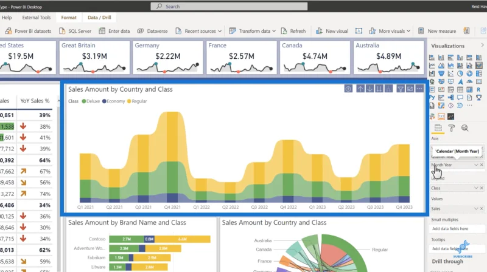This screenshot has width=487, height=272.
Task: Select the treemap visual icon
Action: click(479, 73)
